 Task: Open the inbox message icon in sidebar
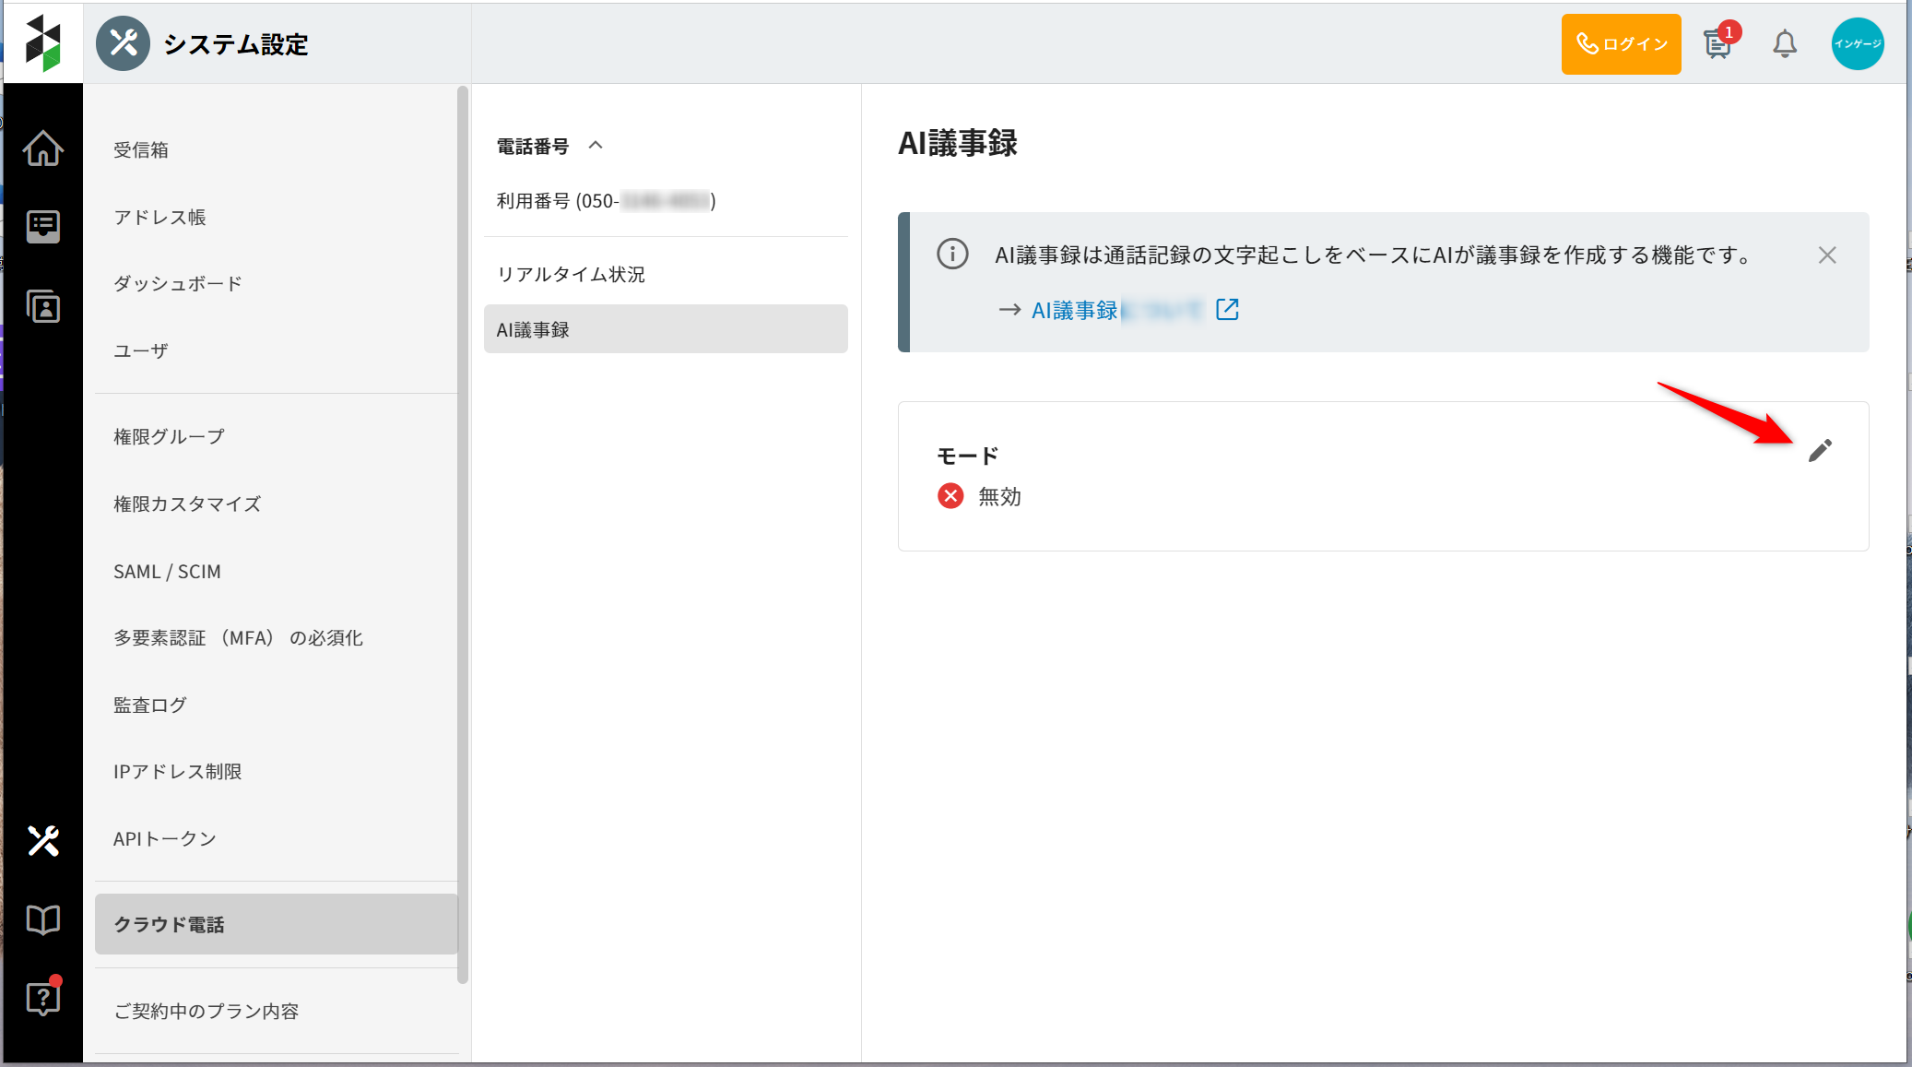coord(43,226)
